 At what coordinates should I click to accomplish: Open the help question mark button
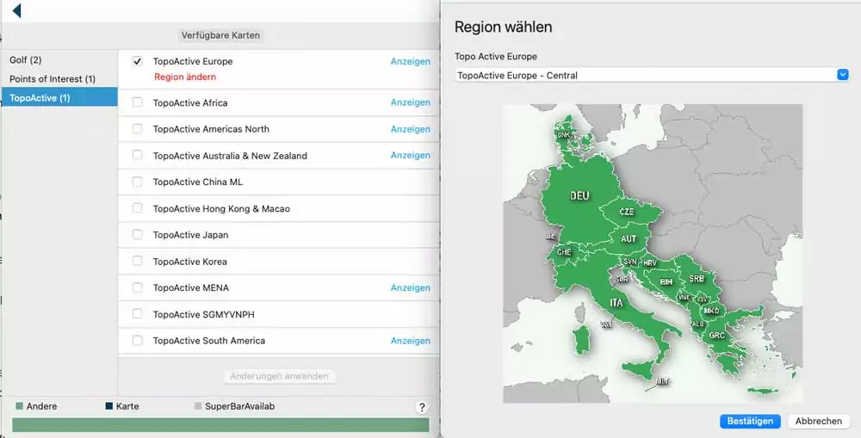click(x=421, y=407)
